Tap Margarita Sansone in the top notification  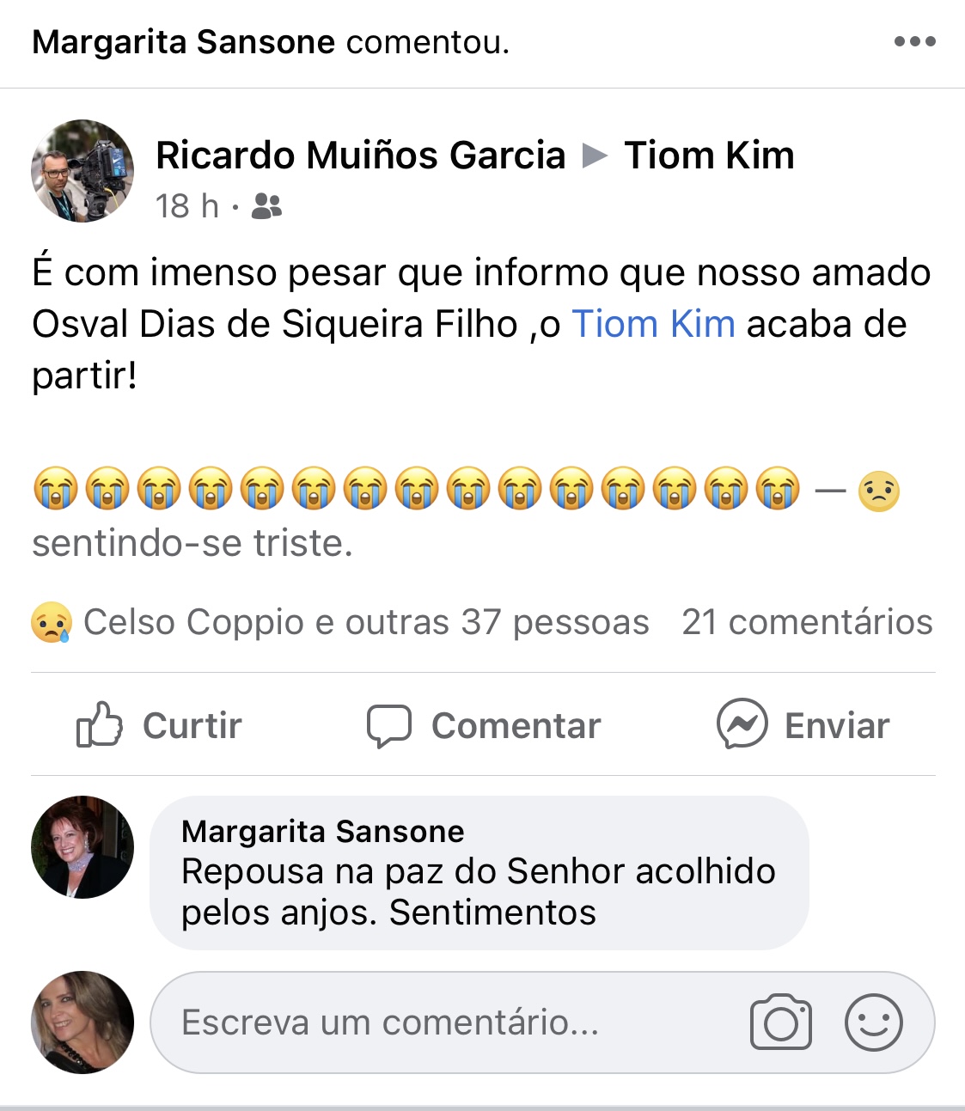(x=183, y=41)
